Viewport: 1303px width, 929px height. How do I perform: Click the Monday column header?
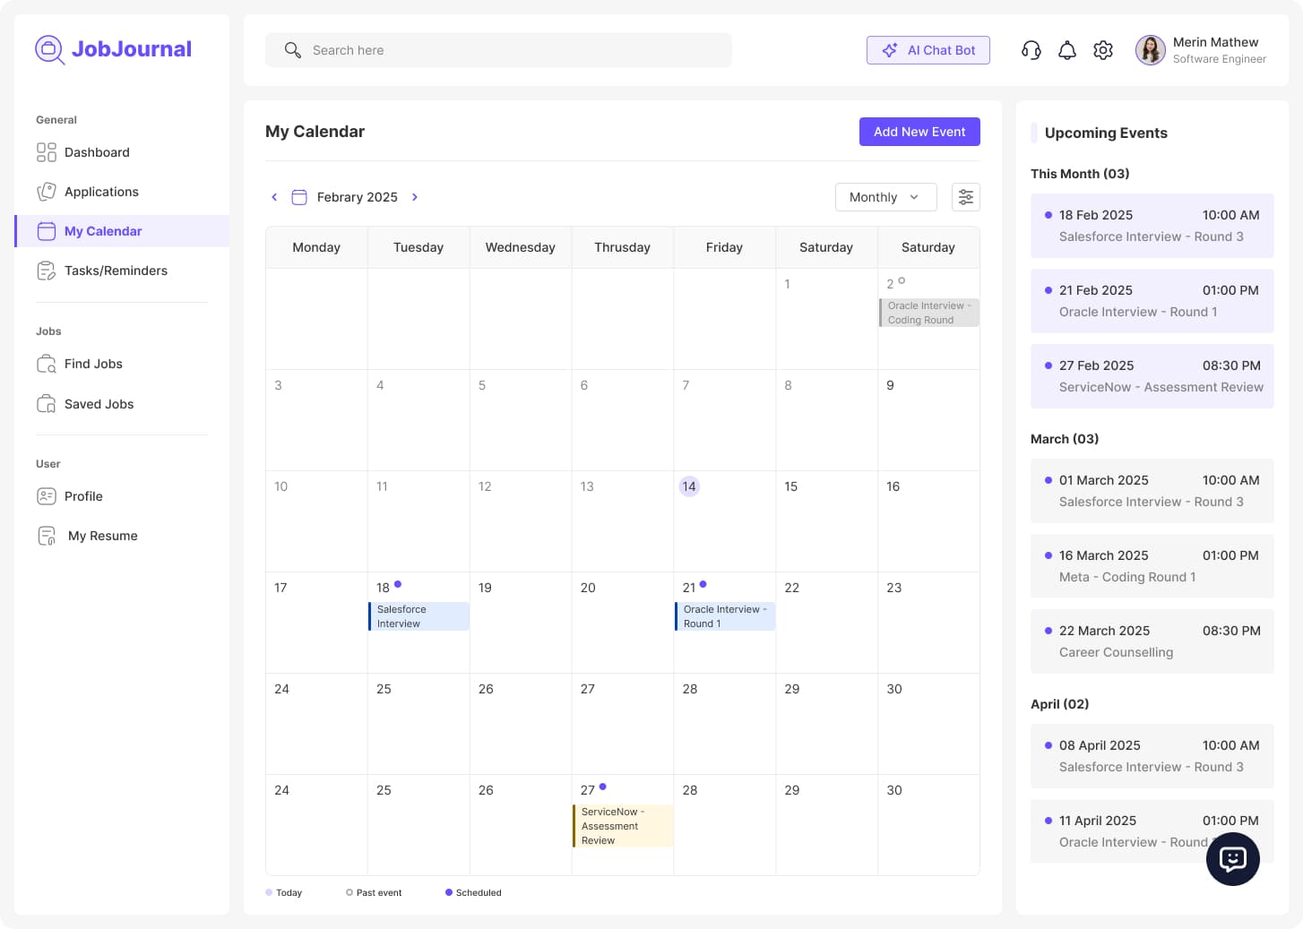pyautogui.click(x=316, y=247)
